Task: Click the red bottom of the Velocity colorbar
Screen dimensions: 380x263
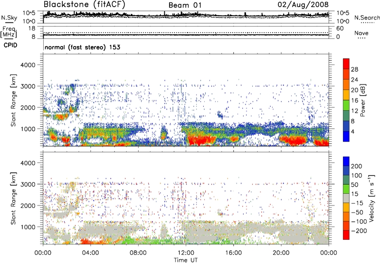Action: (x=346, y=235)
